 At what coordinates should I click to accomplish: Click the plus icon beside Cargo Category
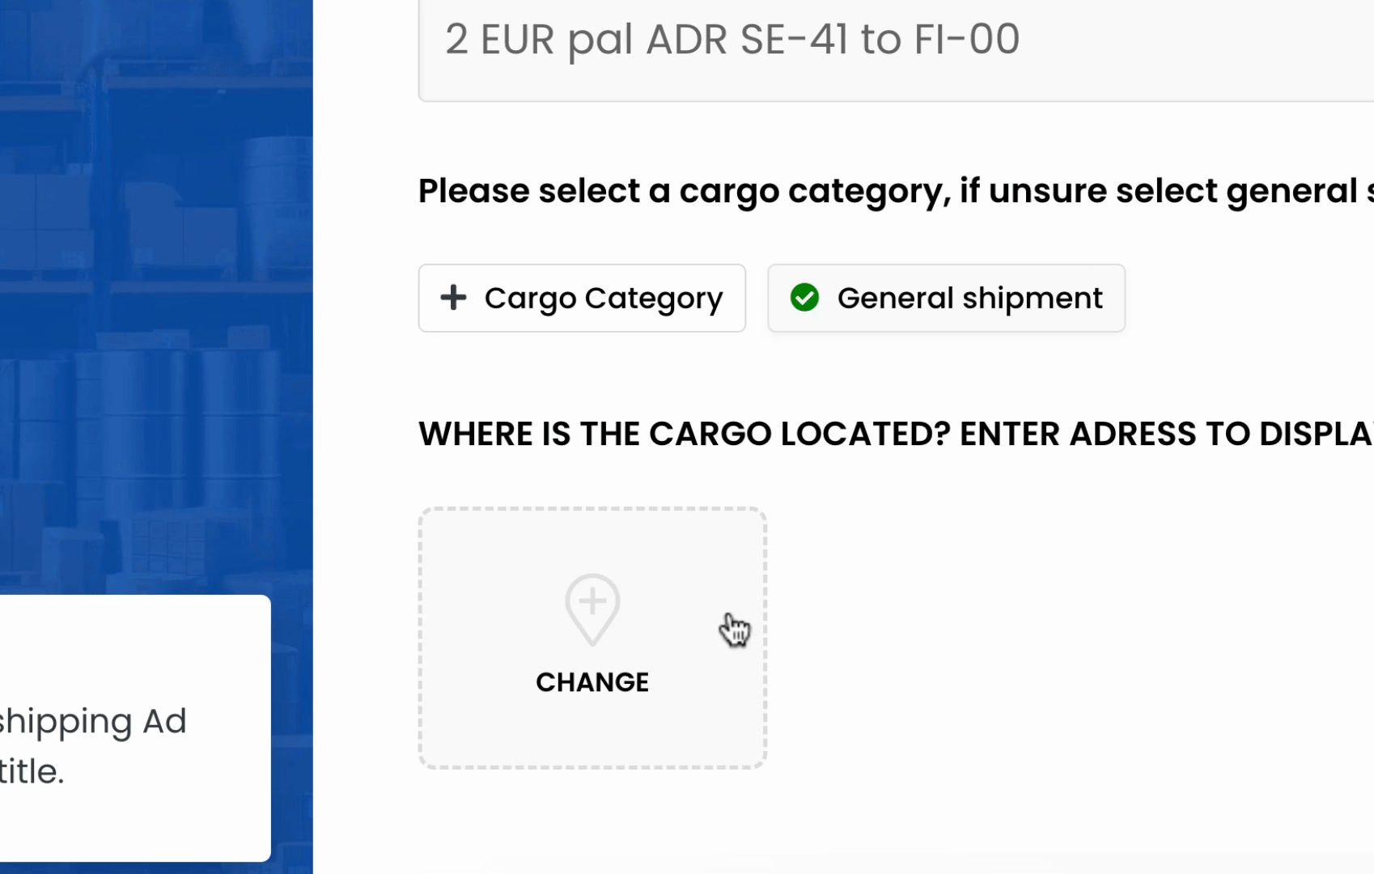(x=453, y=298)
